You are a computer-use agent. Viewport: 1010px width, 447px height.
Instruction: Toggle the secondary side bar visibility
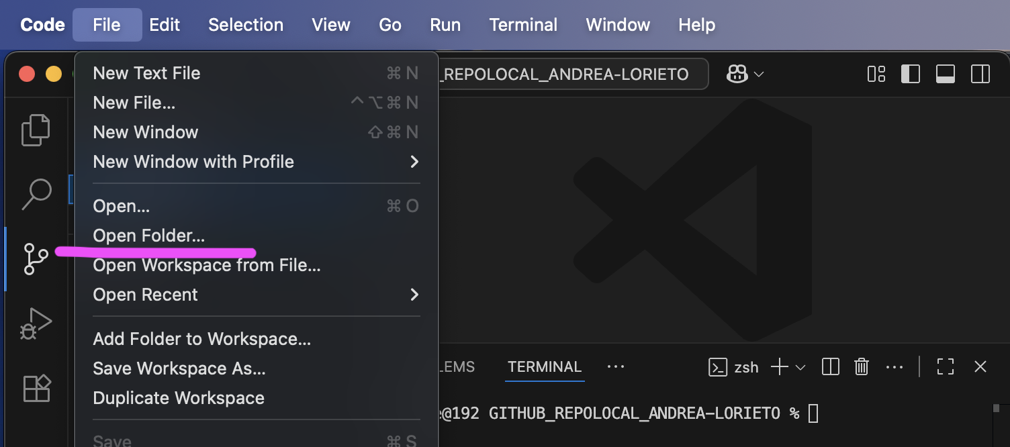pyautogui.click(x=980, y=74)
